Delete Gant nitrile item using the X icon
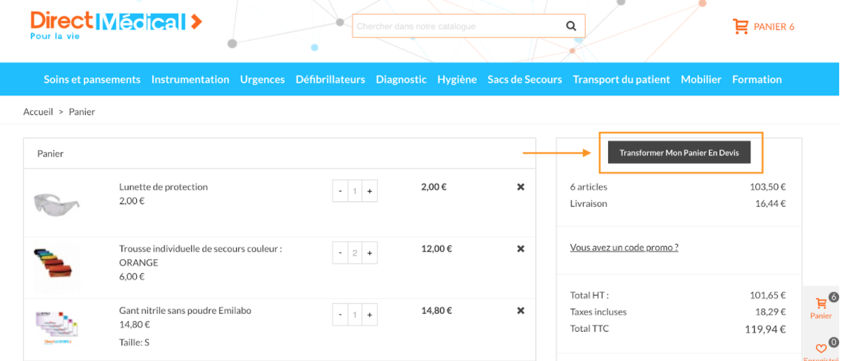Screen dimensions: 842x361 pos(521,311)
